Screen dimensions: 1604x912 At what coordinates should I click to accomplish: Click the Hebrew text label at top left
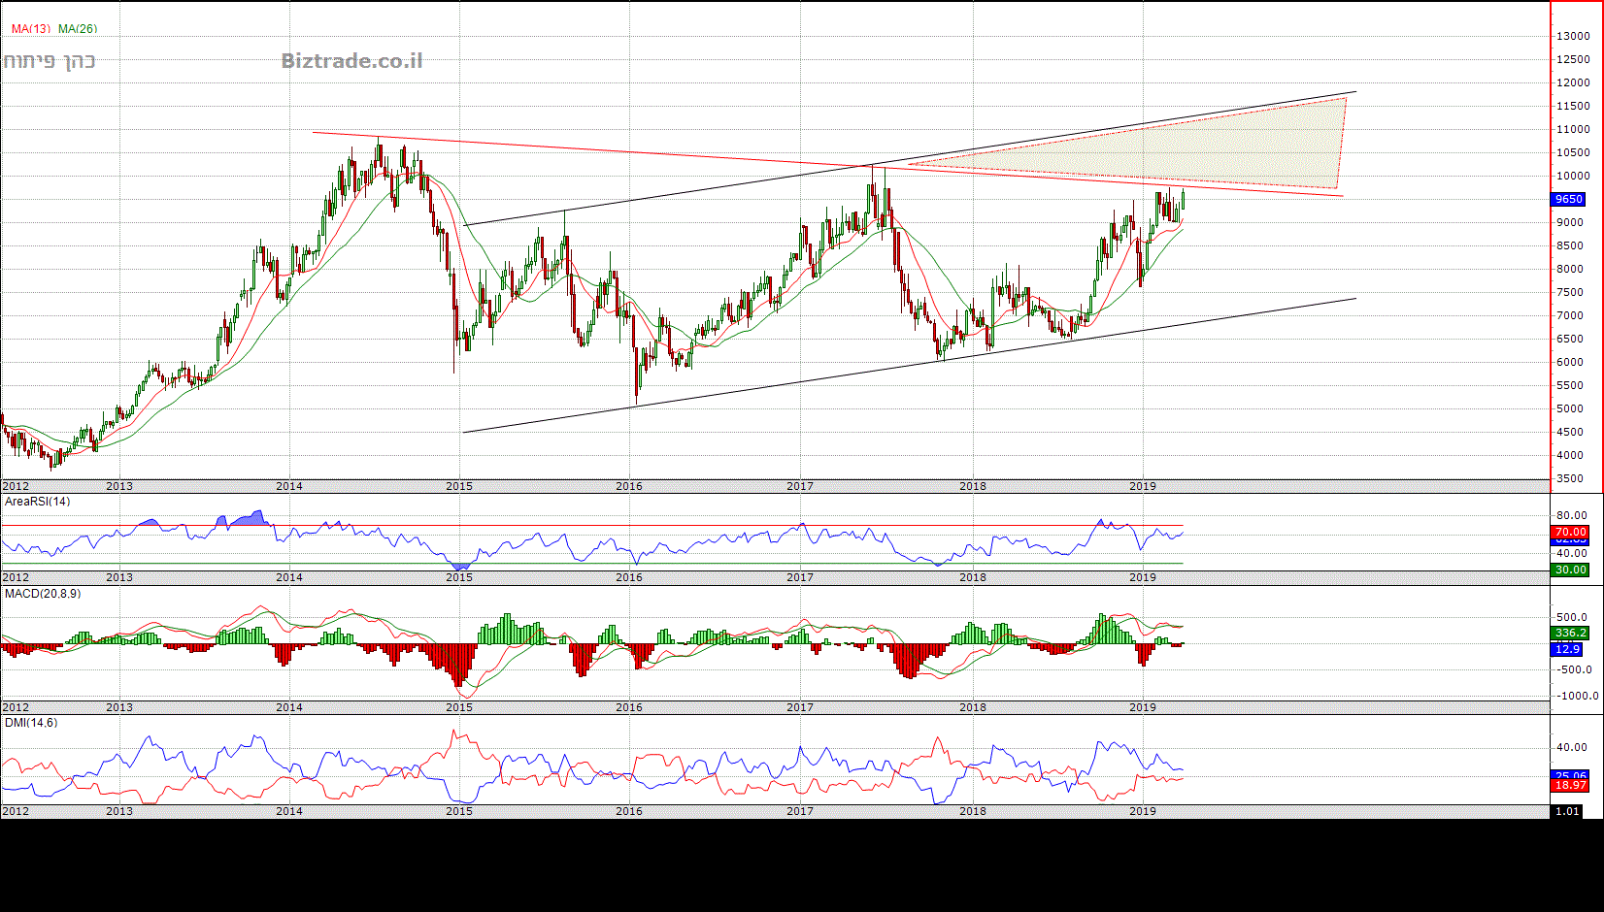coord(50,61)
